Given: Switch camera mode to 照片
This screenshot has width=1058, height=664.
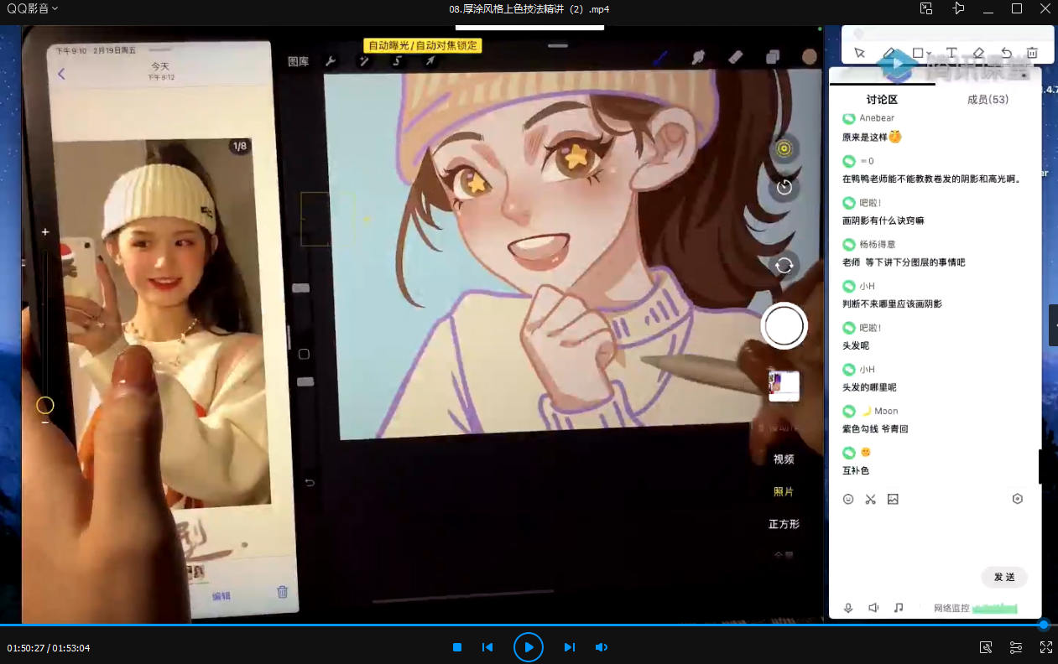Looking at the screenshot, I should tap(784, 491).
